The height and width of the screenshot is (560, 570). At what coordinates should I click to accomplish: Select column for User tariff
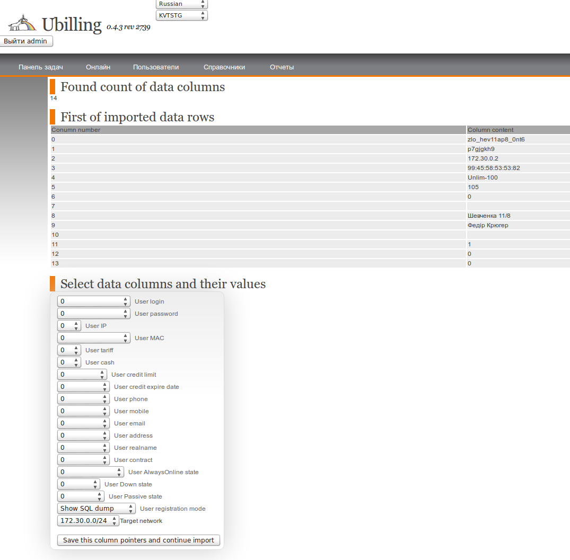69,350
